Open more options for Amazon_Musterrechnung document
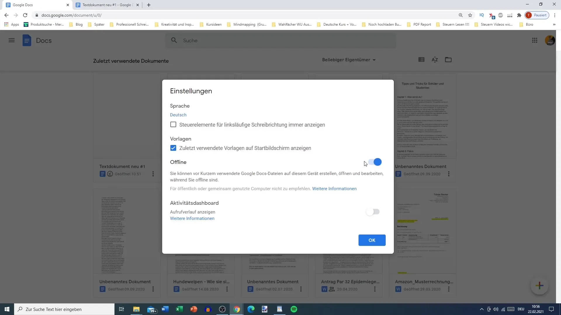Viewport: 561px width, 315px height. tap(449, 289)
